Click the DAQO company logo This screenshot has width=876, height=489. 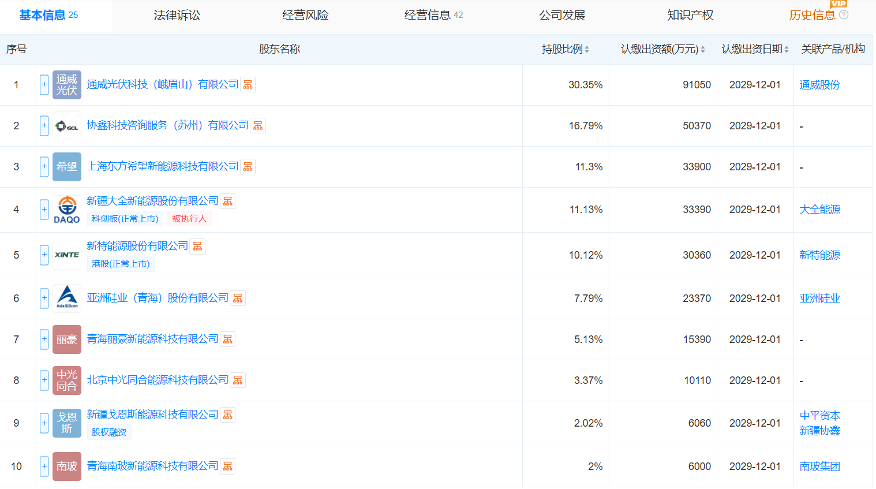click(x=67, y=210)
